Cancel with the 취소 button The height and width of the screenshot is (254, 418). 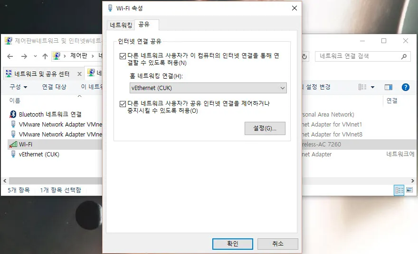(x=277, y=244)
